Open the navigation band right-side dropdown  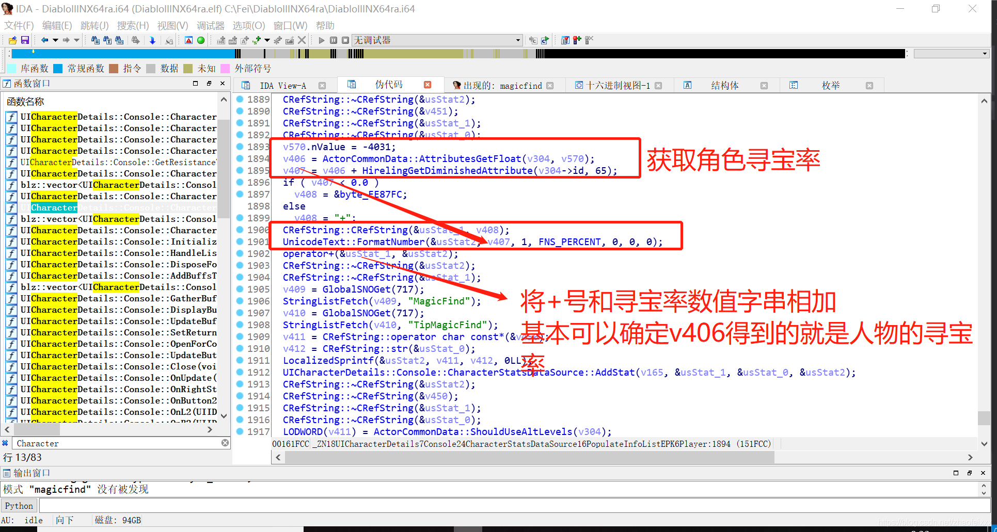[x=984, y=54]
